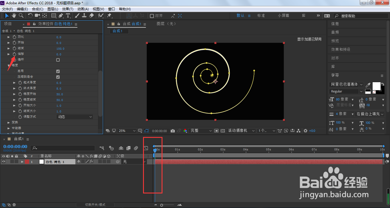Select the Puppet Pin tool
This screenshot has height=208, width=390.
point(109,15)
